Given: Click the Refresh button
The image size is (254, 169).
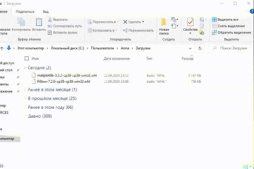Looking at the screenshot, I should pos(200,48).
